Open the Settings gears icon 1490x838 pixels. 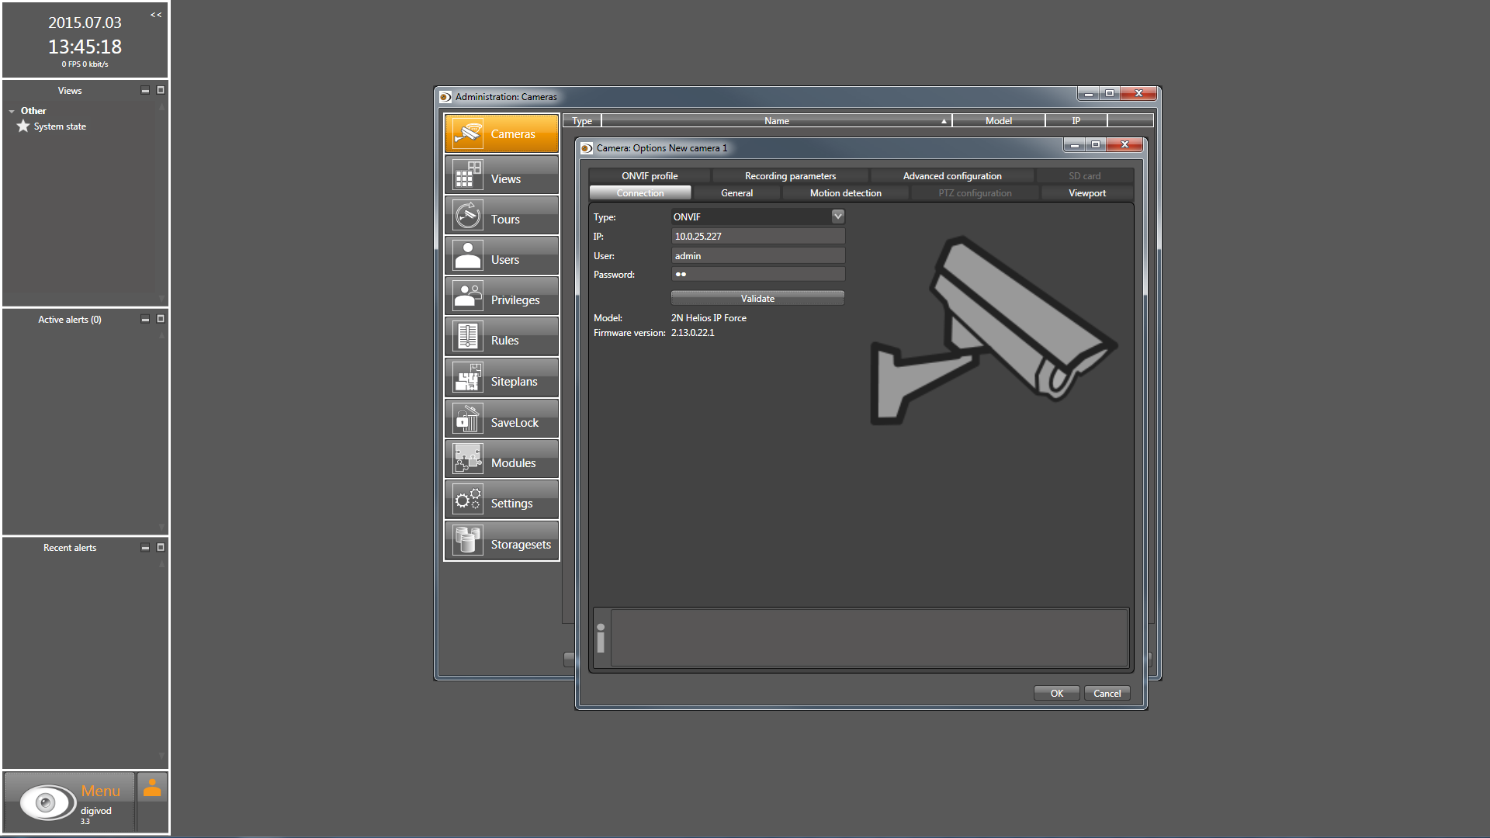pos(468,500)
